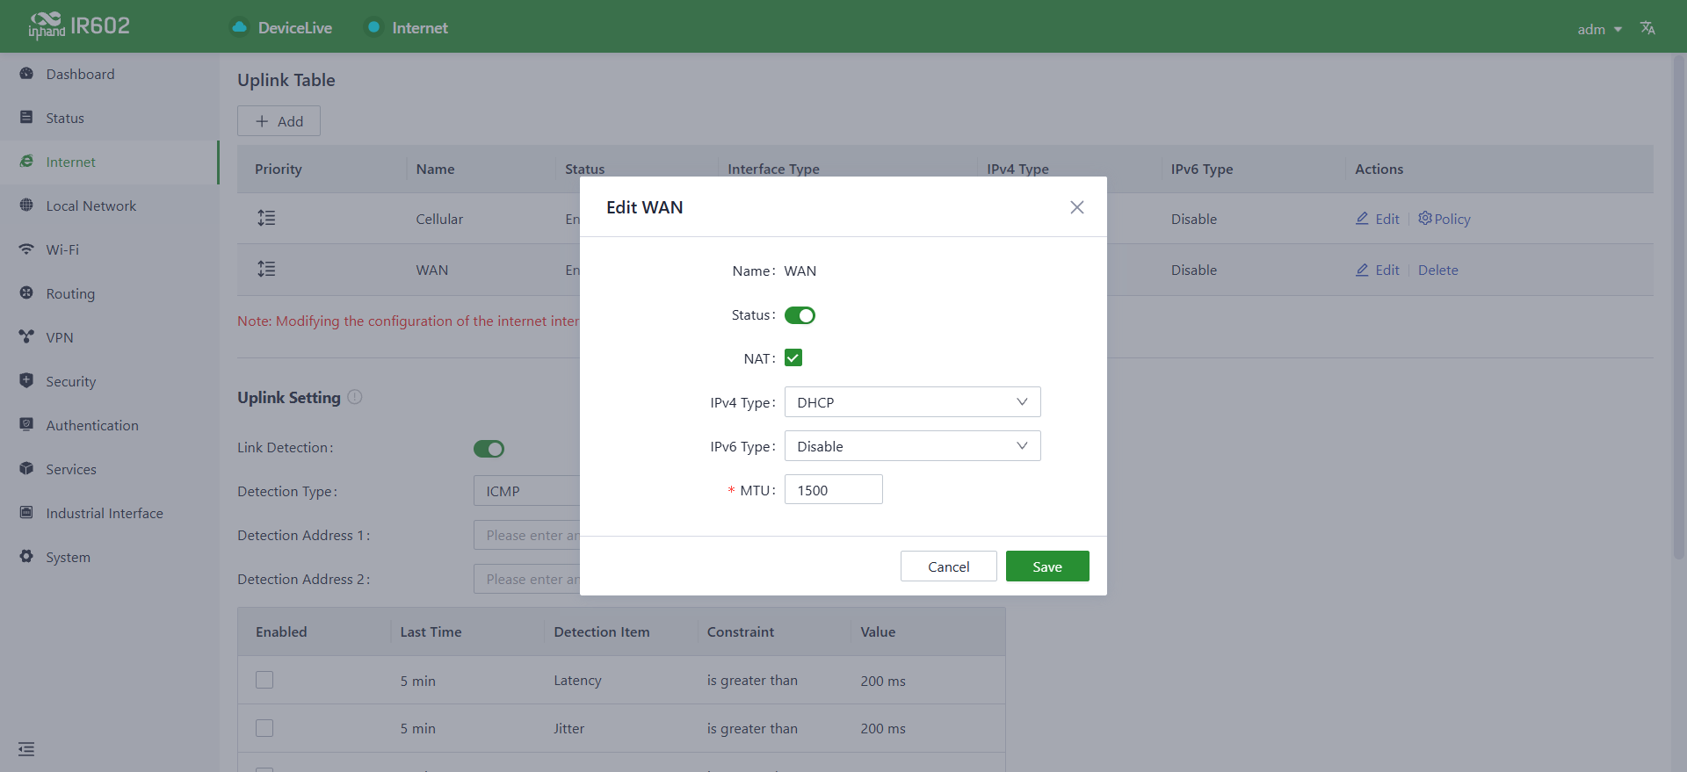Toggle the WAN Status switch

click(800, 315)
